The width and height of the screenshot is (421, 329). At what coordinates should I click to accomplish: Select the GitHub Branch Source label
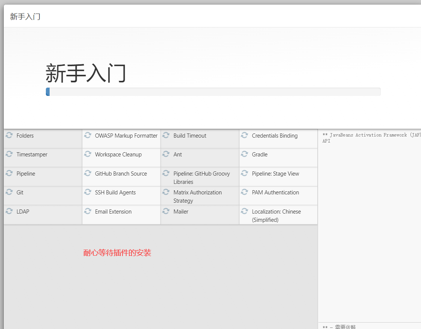coord(121,173)
